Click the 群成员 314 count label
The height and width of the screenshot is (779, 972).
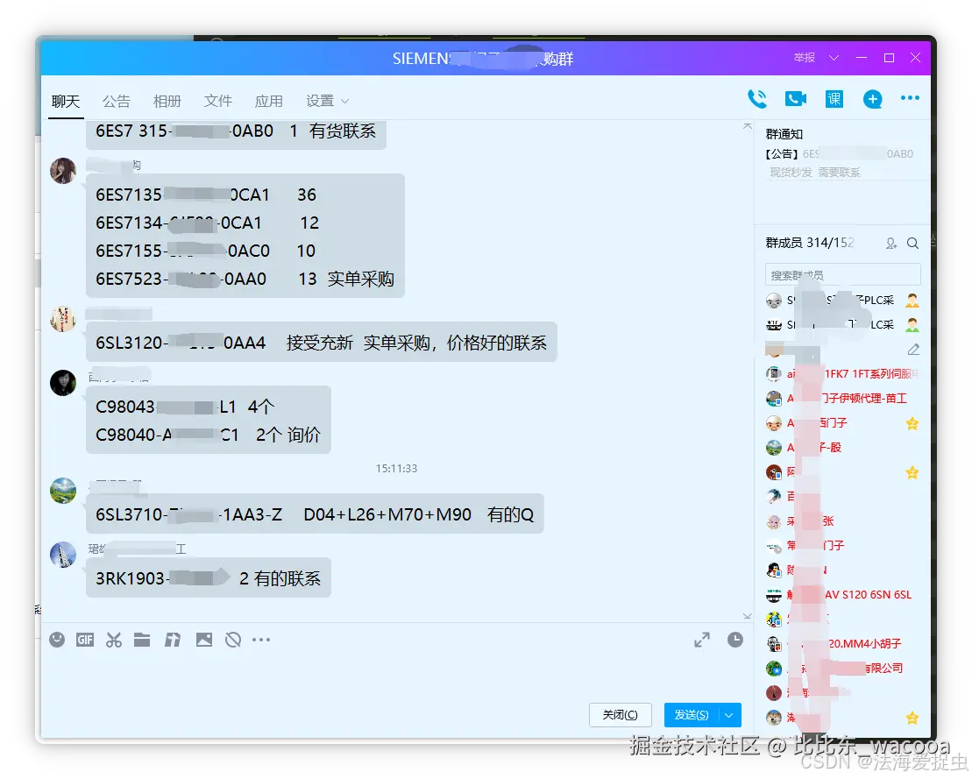[809, 243]
